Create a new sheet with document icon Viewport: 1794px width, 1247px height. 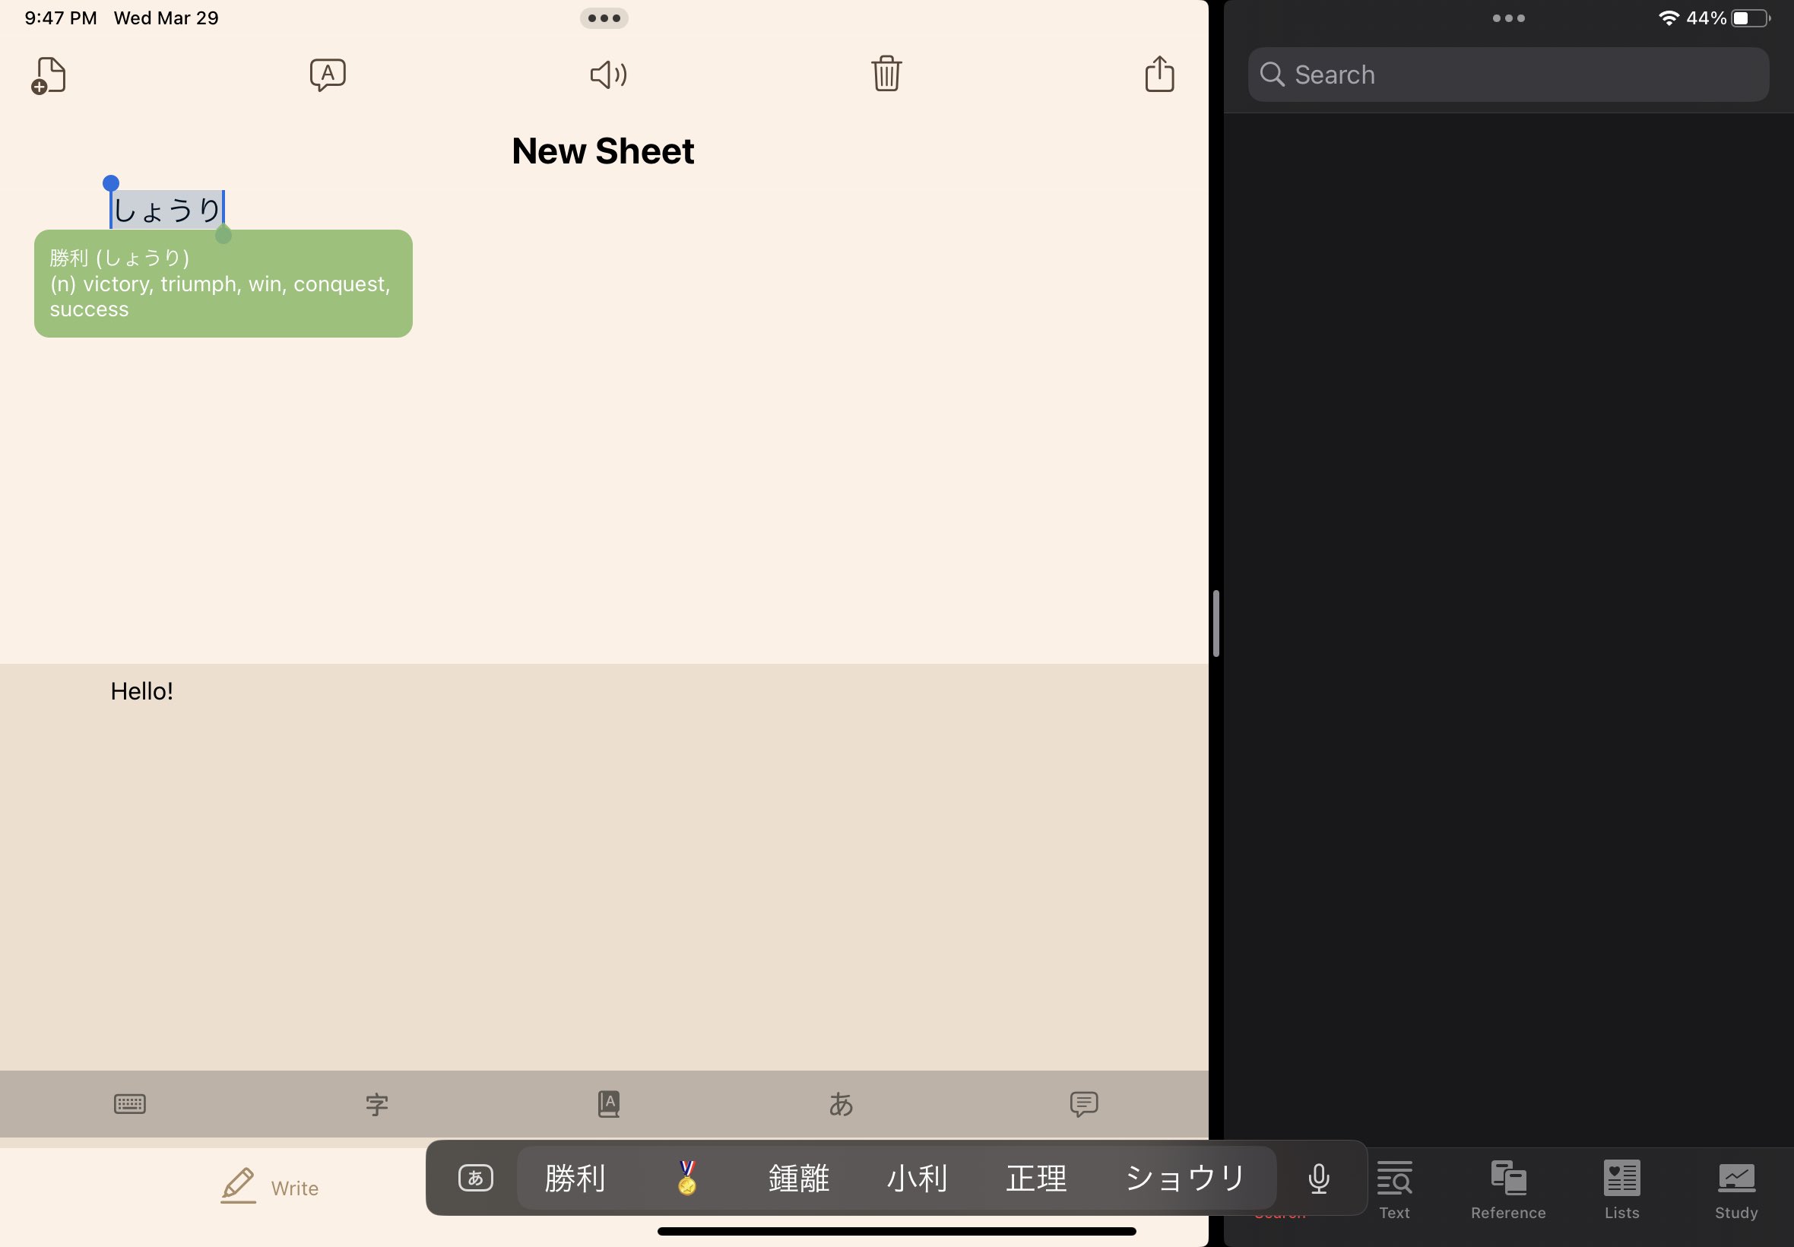[x=49, y=76]
